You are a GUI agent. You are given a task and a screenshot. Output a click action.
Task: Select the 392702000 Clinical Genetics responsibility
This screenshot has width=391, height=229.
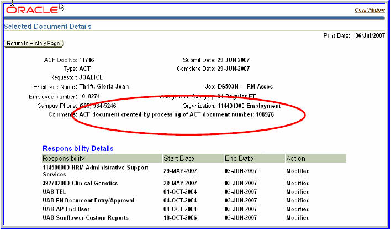pos(80,183)
